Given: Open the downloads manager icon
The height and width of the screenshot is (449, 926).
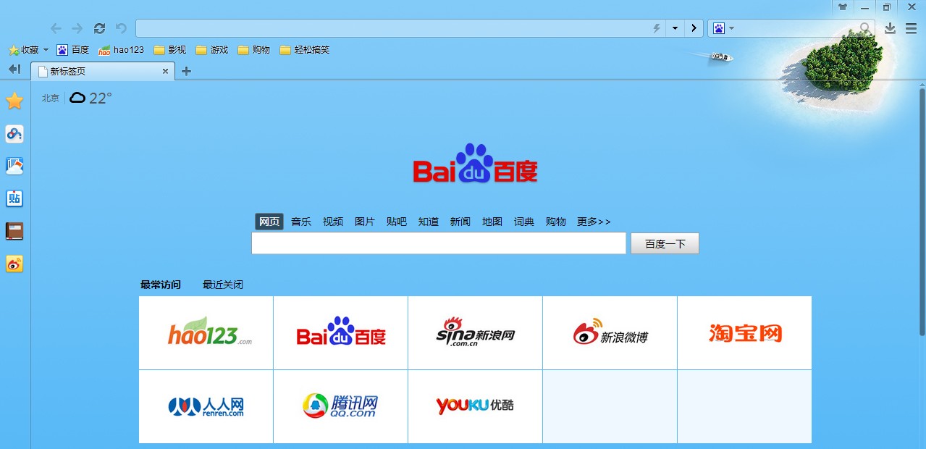Looking at the screenshot, I should coord(891,28).
